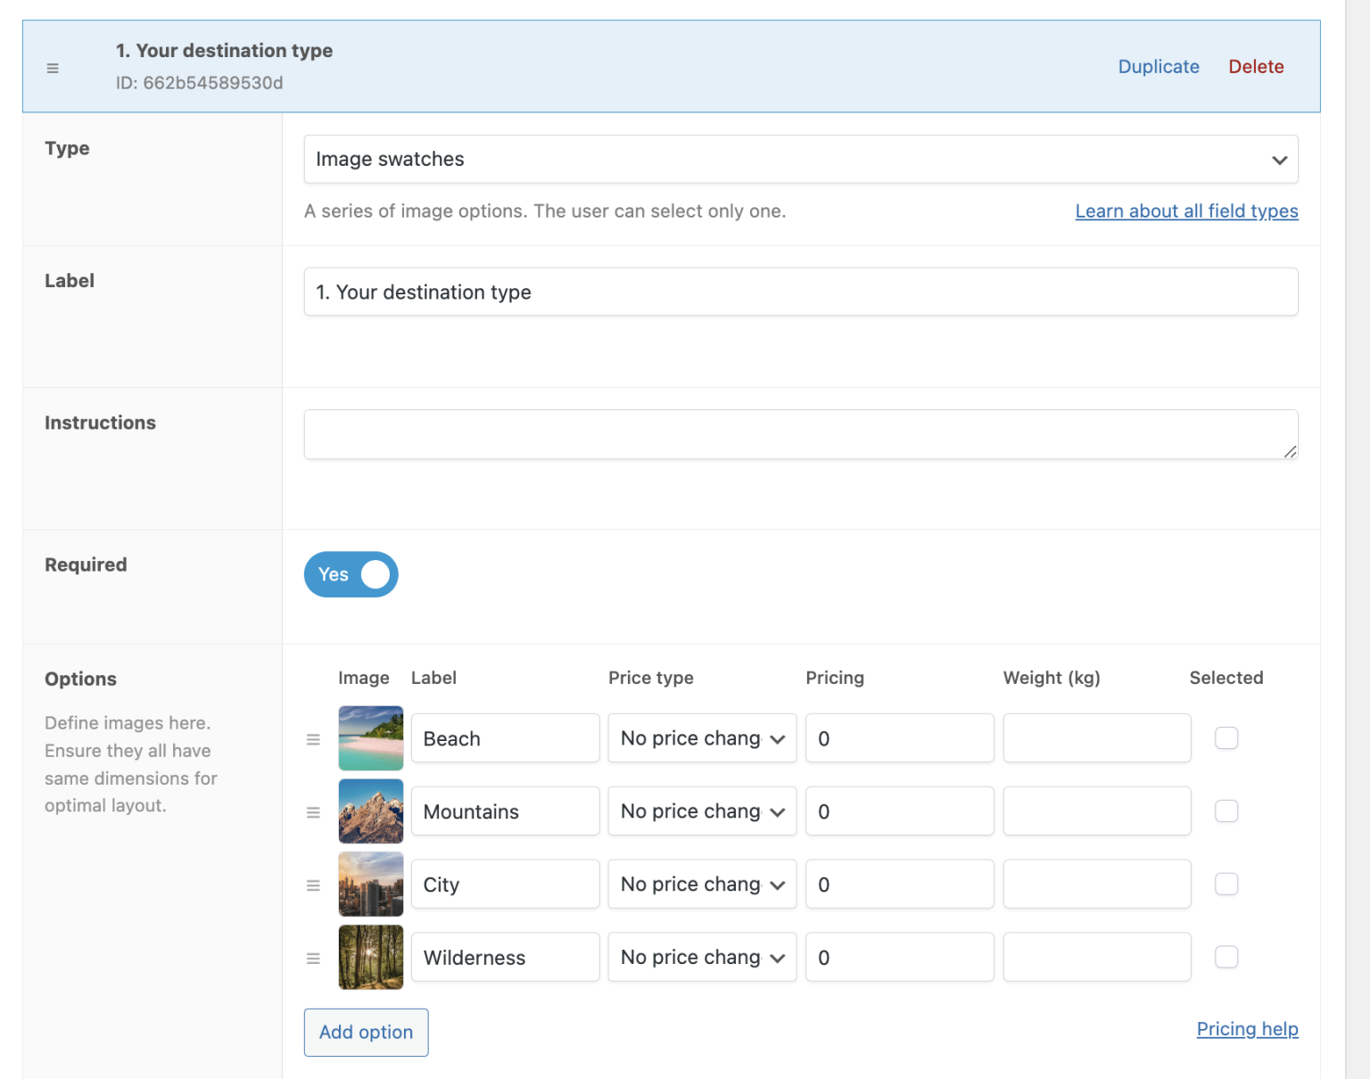1370x1079 pixels.
Task: Click the Duplicate link
Action: [1158, 66]
